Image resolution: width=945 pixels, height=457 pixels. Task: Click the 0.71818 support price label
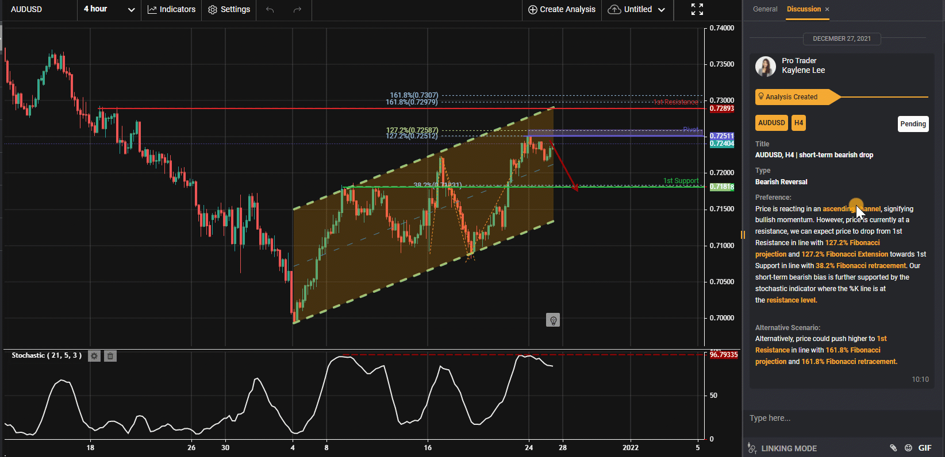point(721,187)
